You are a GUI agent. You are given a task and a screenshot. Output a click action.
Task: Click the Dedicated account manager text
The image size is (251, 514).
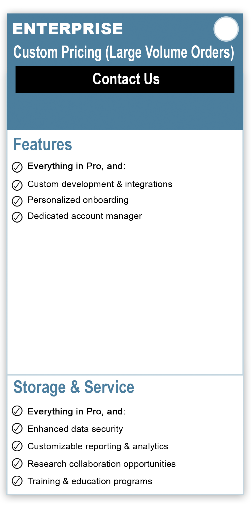(85, 216)
